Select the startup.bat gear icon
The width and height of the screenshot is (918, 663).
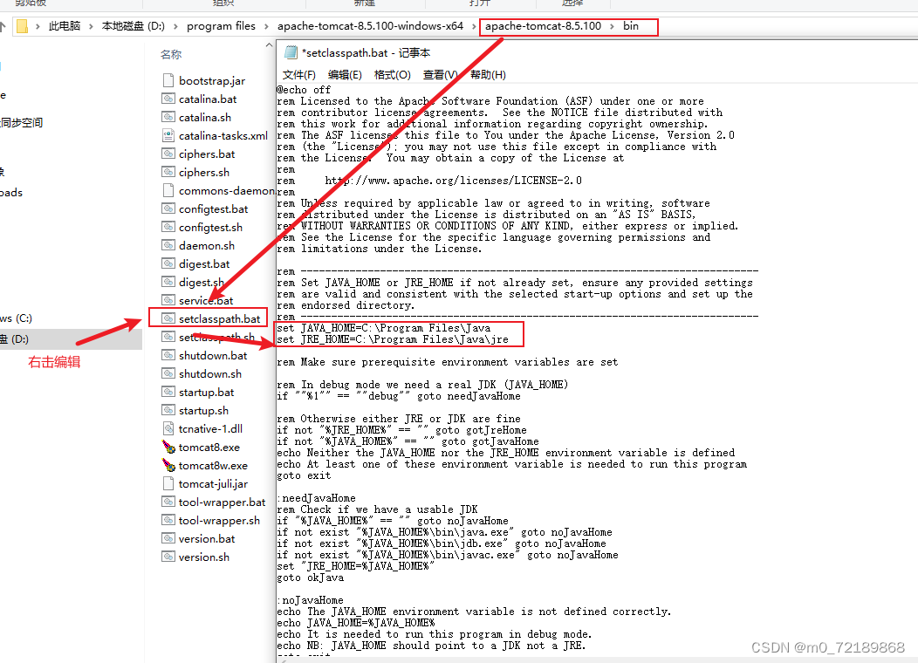click(167, 391)
